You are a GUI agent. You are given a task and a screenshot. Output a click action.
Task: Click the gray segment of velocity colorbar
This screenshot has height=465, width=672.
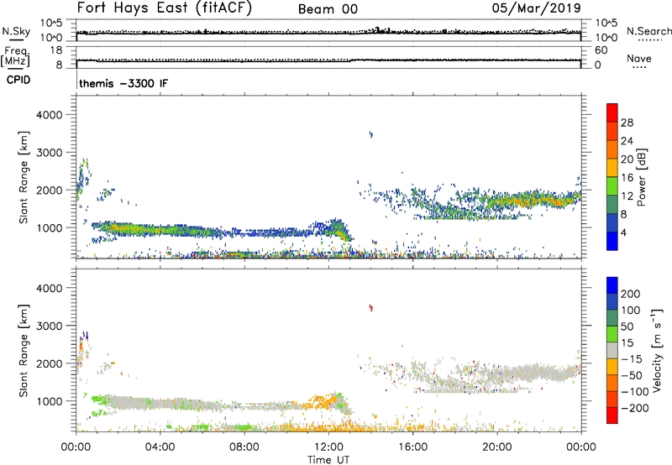pyautogui.click(x=612, y=351)
